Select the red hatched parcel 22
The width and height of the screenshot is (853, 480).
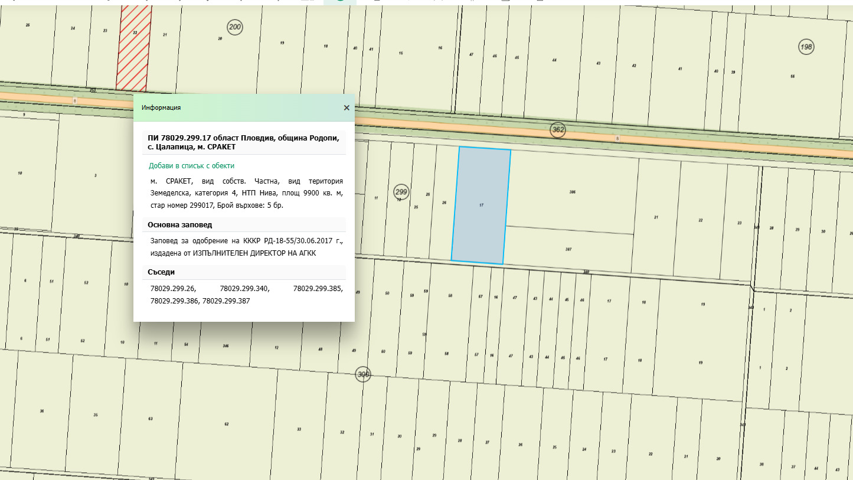(134, 47)
